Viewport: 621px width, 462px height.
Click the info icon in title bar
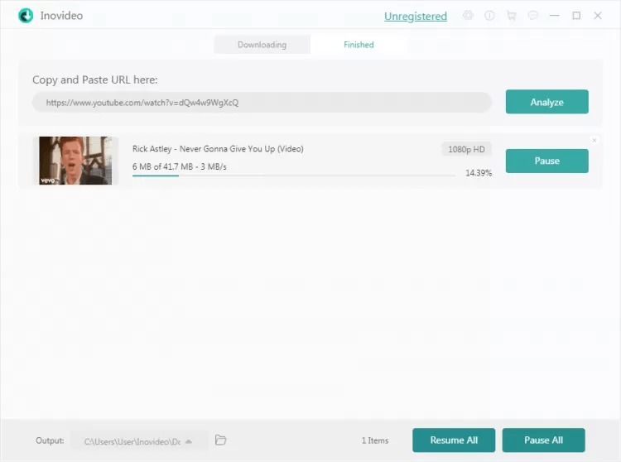(x=489, y=16)
